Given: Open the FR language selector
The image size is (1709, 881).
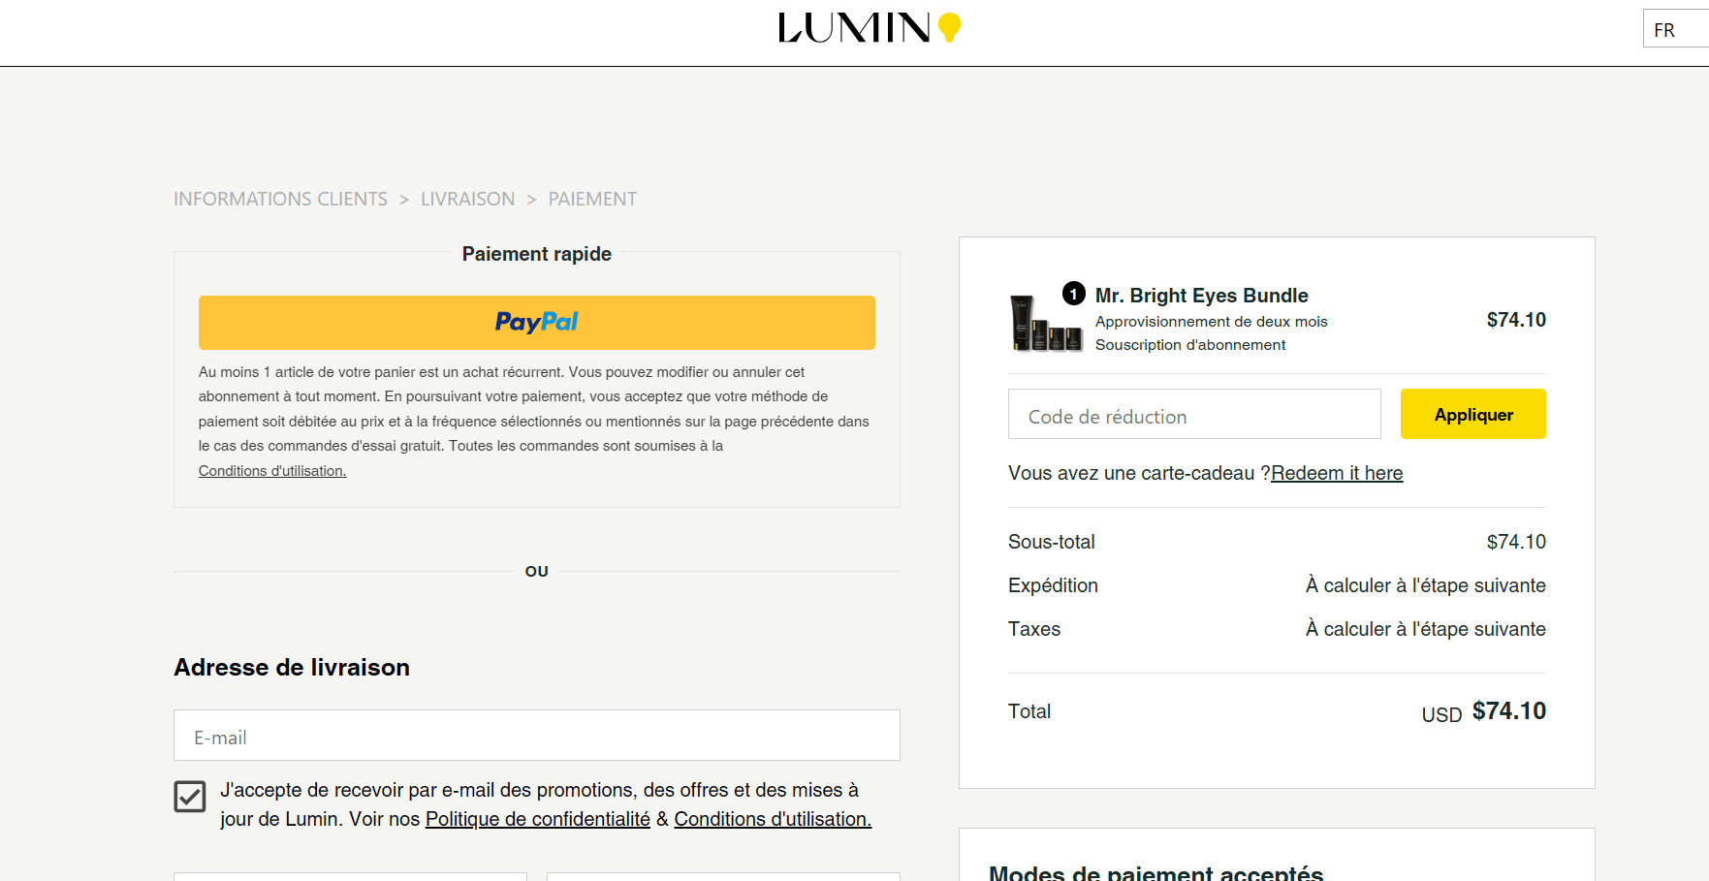Looking at the screenshot, I should click(x=1675, y=29).
